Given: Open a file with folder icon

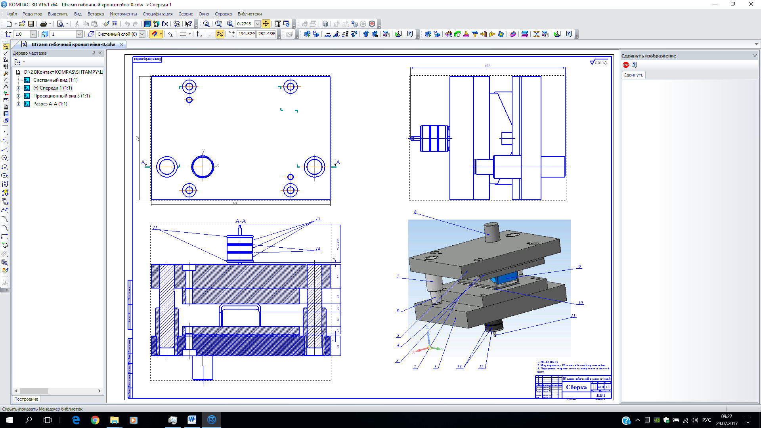Looking at the screenshot, I should point(22,24).
